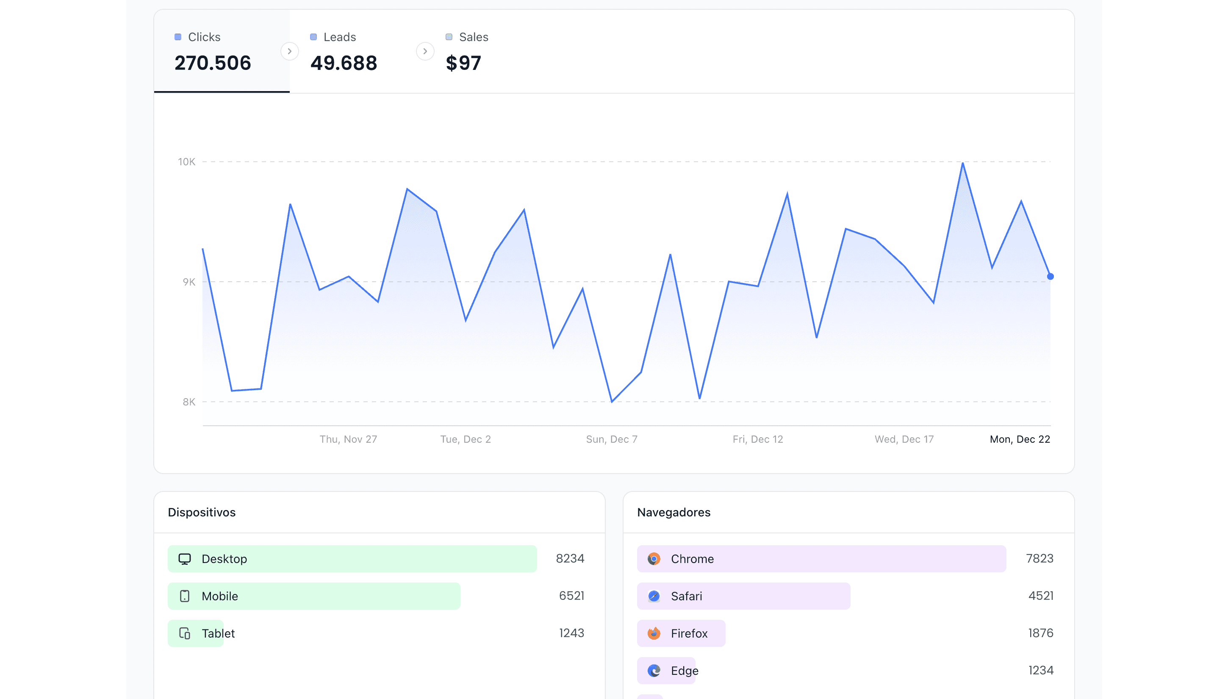Click the Leads color square

click(313, 37)
